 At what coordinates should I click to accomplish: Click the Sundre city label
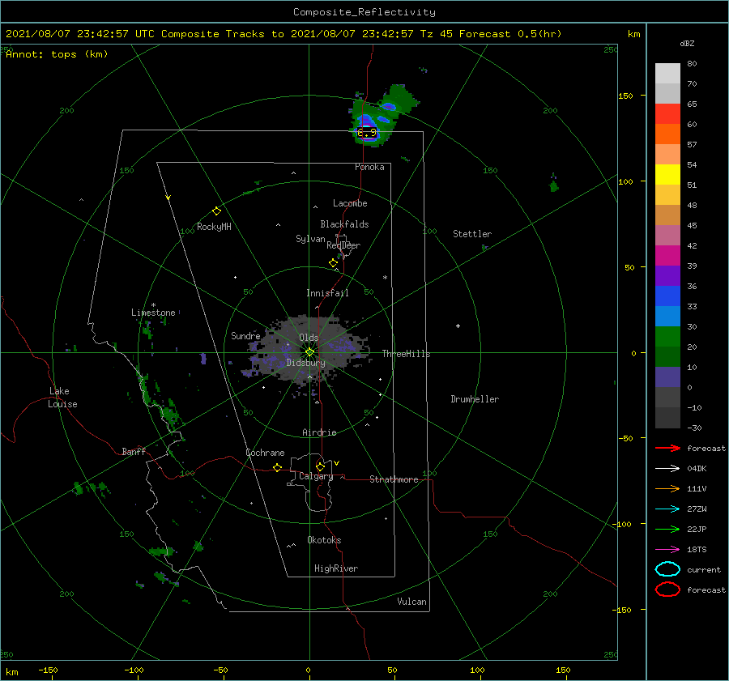tap(245, 336)
